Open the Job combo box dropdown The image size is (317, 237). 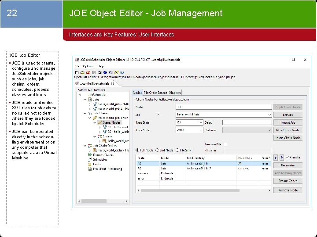coord(269,115)
